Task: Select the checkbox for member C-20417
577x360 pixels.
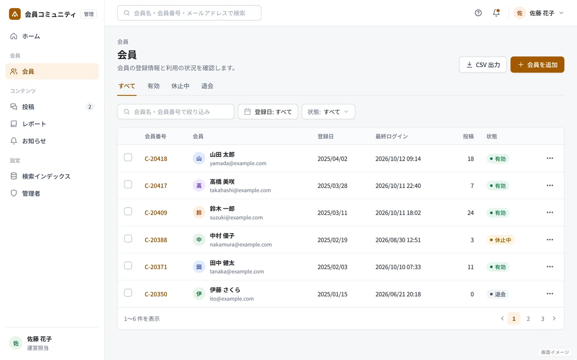Action: (128, 184)
